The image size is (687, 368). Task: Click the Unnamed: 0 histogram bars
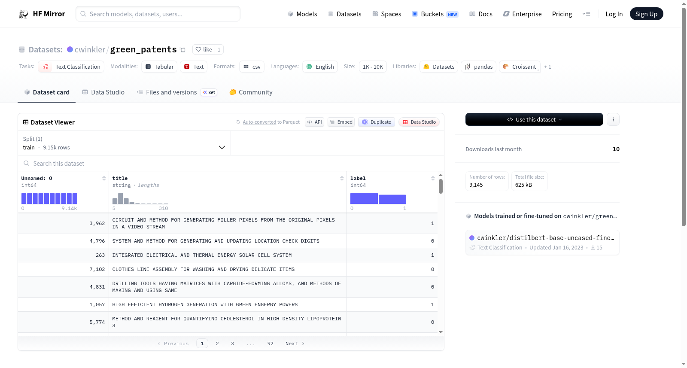[x=49, y=198]
